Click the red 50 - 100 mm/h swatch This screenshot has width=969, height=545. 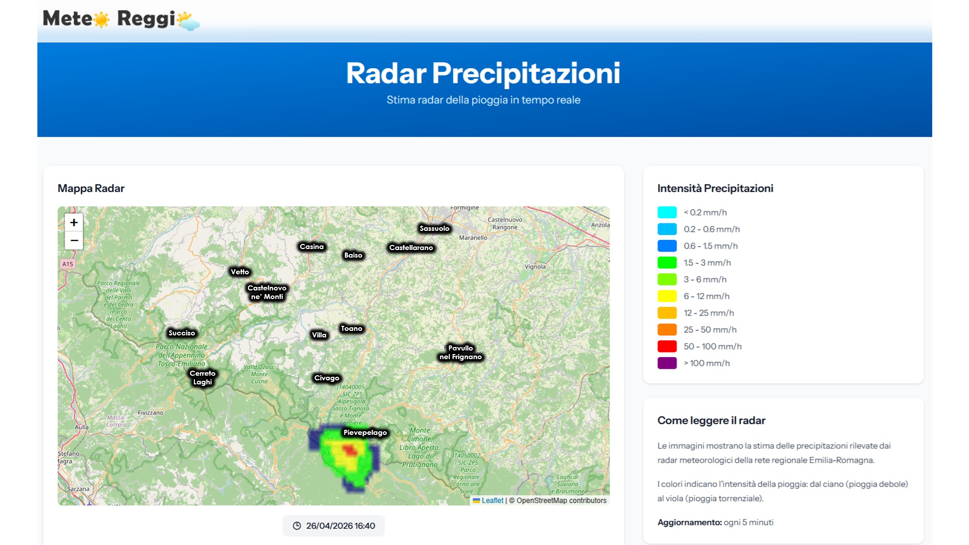(x=667, y=346)
